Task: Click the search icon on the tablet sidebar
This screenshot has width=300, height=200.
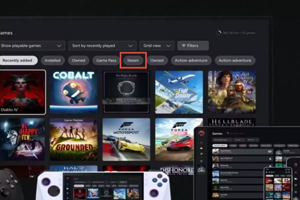Action: point(201,143)
